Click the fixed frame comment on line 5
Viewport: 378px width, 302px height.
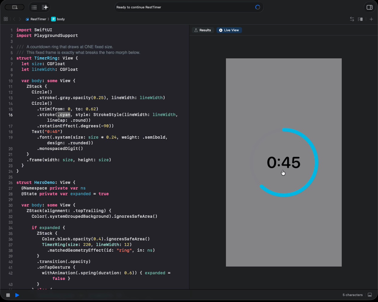point(78,53)
